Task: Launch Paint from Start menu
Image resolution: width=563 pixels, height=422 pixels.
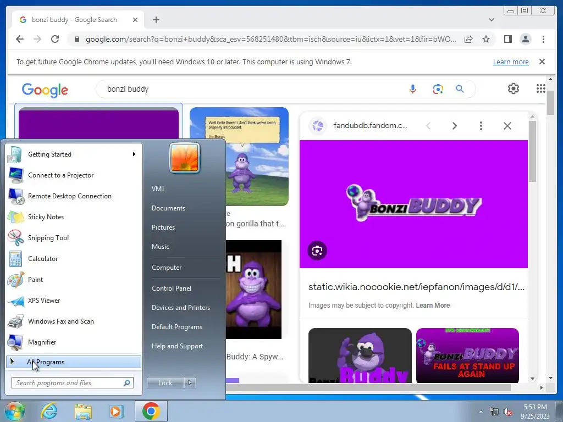Action: pyautogui.click(x=74, y=280)
